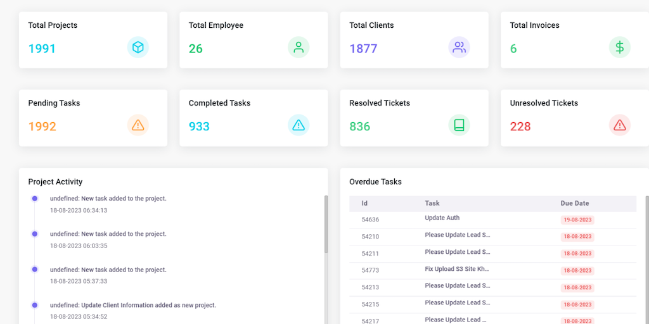Click the orange warning icon in Pending Tasks
The height and width of the screenshot is (324, 649).
138,125
